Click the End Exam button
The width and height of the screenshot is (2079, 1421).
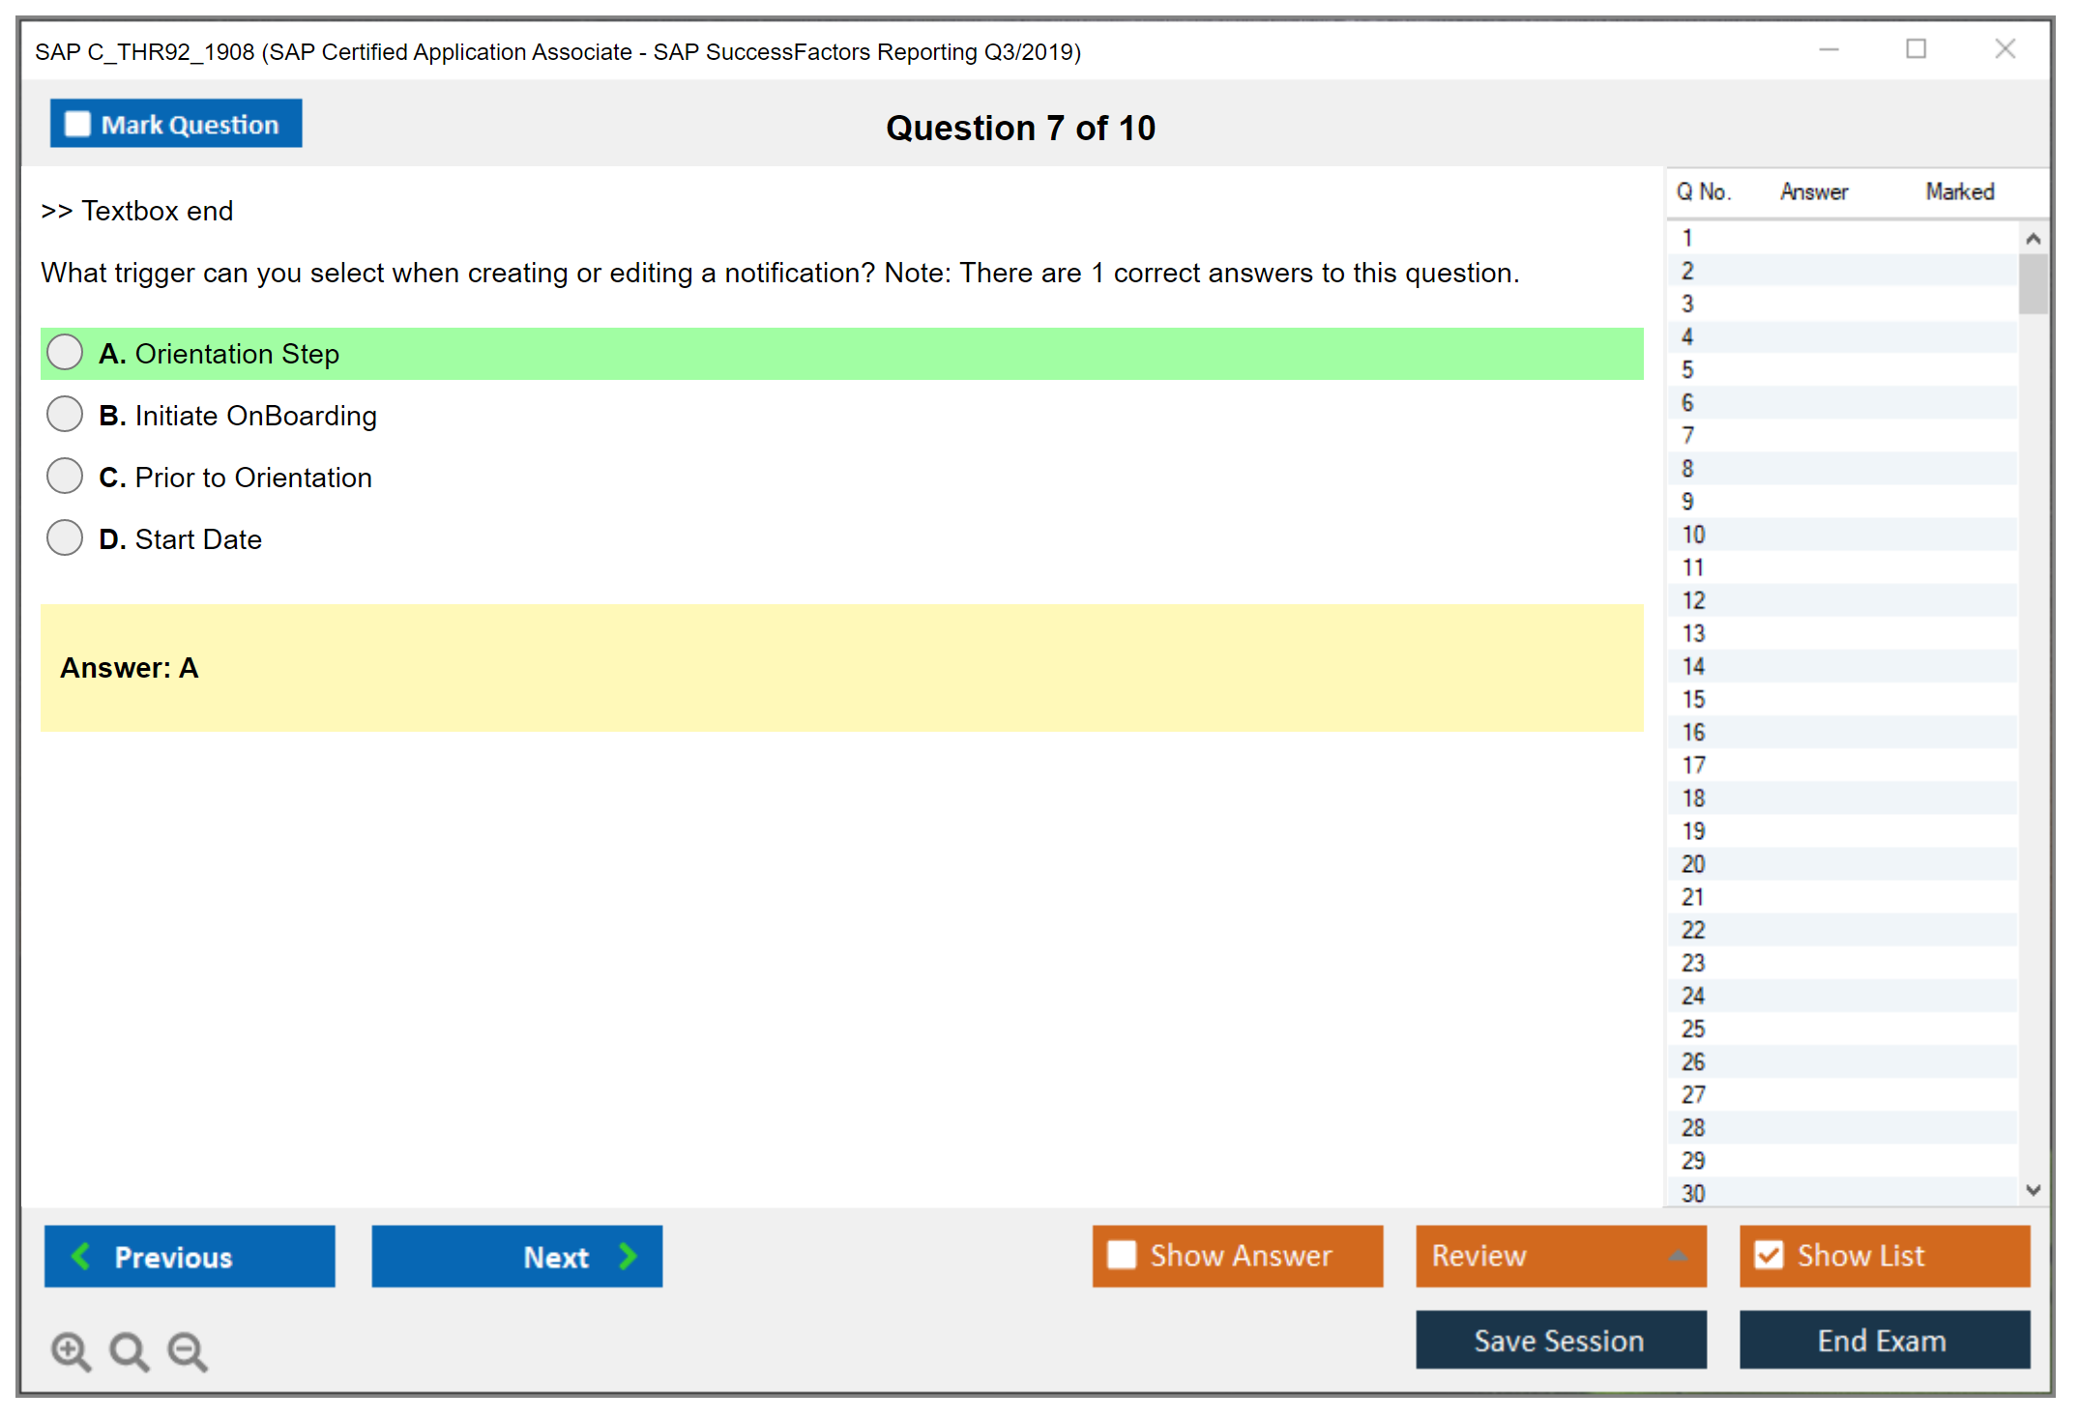click(x=1883, y=1340)
